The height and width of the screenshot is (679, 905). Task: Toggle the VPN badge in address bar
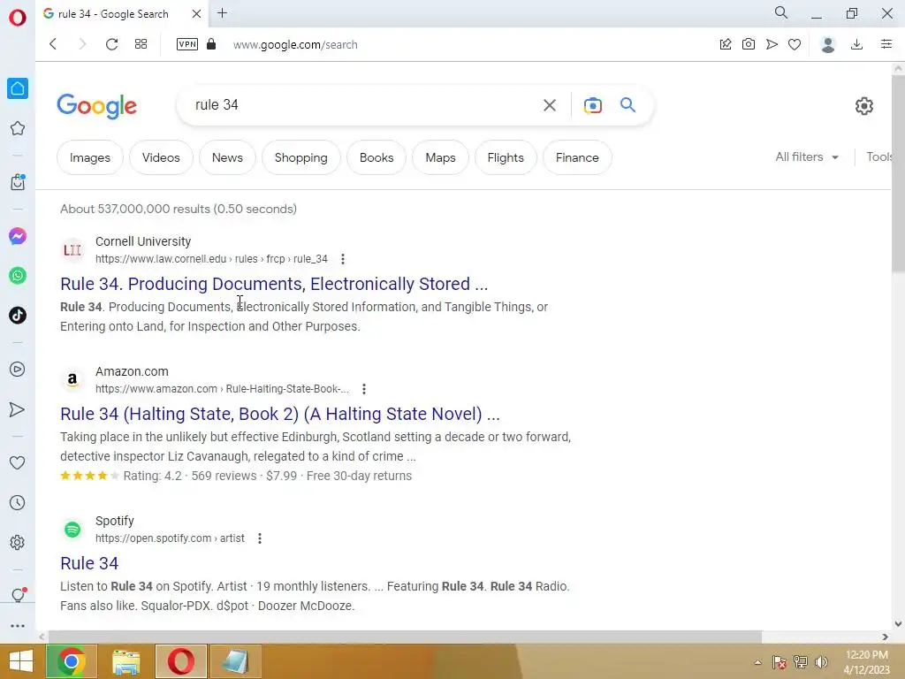click(x=187, y=44)
